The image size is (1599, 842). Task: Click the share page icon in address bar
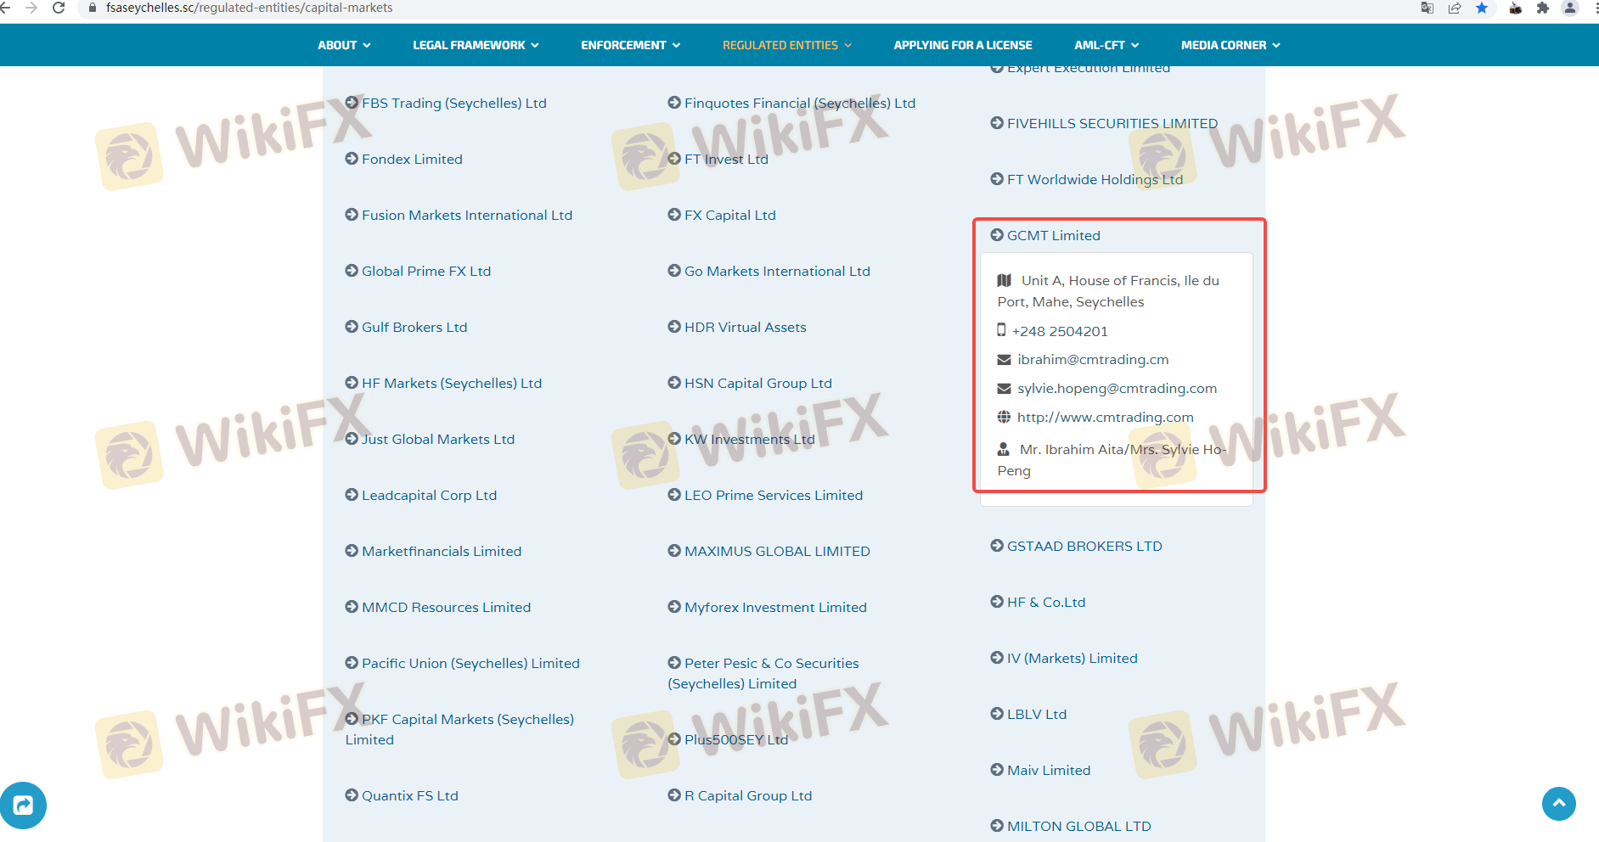(x=1455, y=8)
